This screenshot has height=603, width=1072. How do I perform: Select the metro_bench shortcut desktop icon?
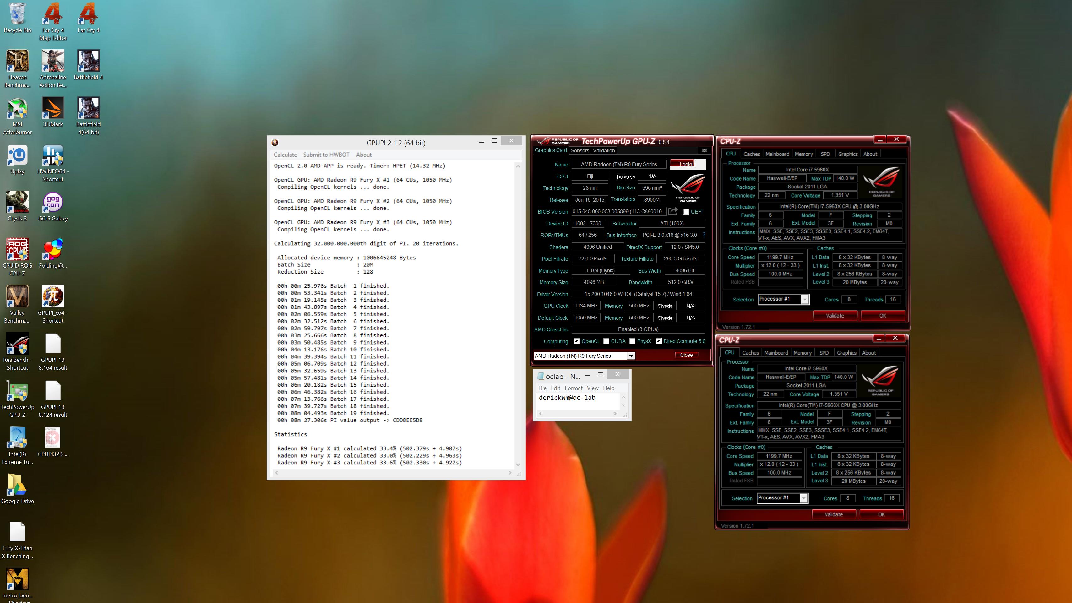(18, 585)
